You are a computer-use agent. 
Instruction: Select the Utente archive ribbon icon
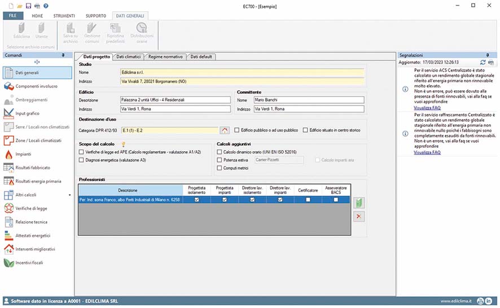[41, 30]
